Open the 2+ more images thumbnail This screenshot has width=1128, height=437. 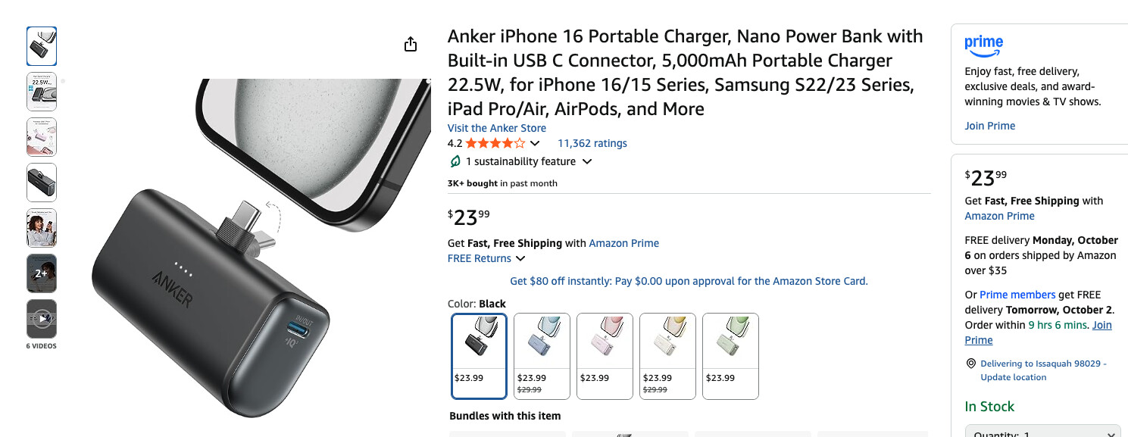(42, 273)
